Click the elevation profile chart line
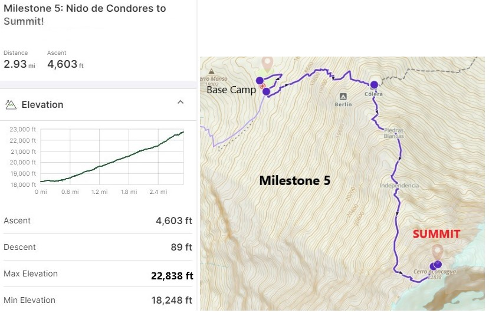The width and height of the screenshot is (489, 313). [x=112, y=160]
